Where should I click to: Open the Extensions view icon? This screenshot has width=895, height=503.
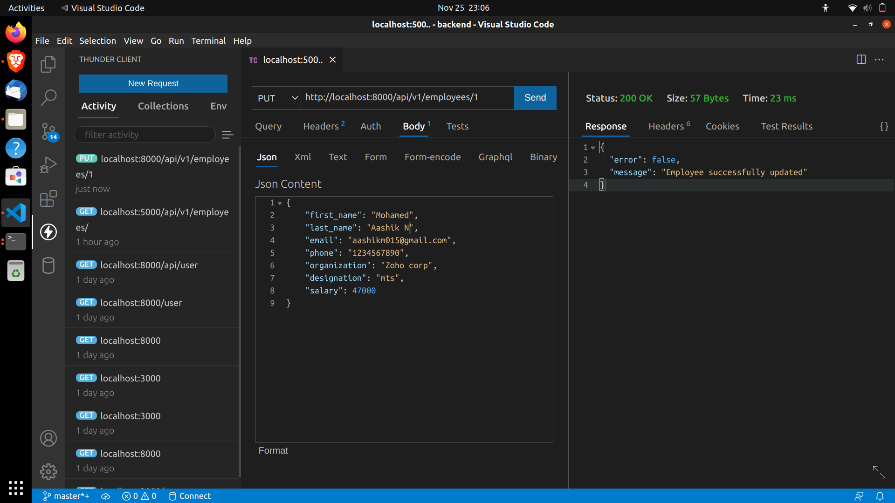click(48, 198)
